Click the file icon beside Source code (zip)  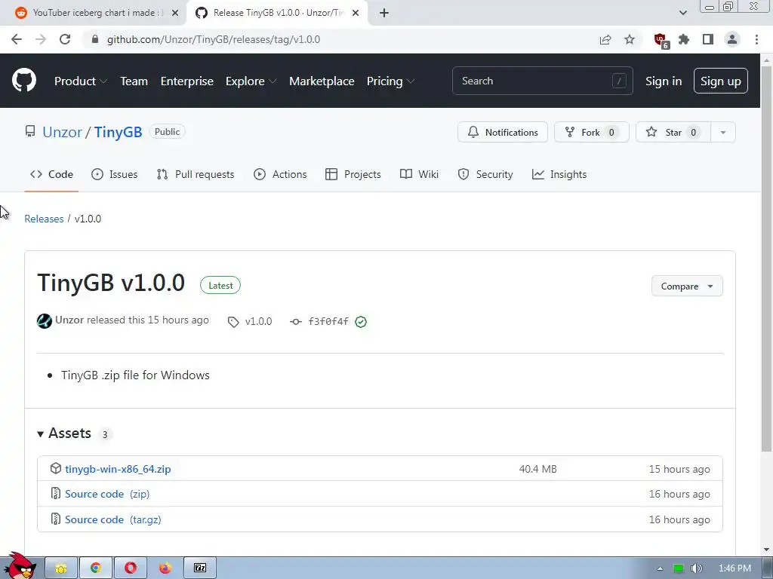click(56, 493)
